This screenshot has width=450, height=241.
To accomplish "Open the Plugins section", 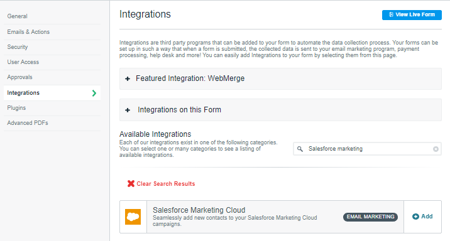I will coord(16,108).
